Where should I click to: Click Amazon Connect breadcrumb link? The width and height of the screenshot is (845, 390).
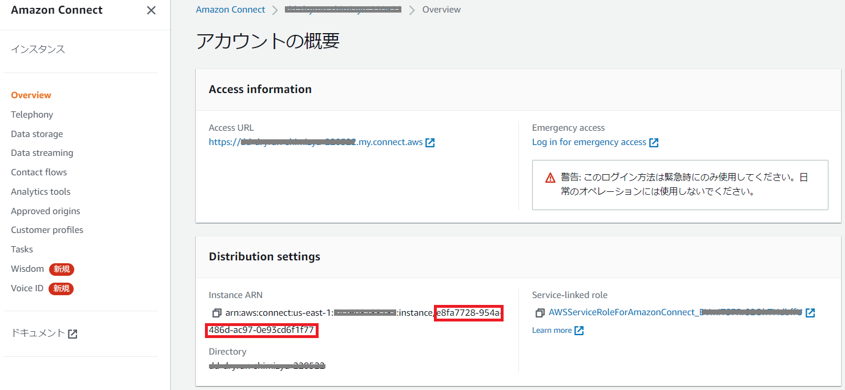pyautogui.click(x=230, y=10)
